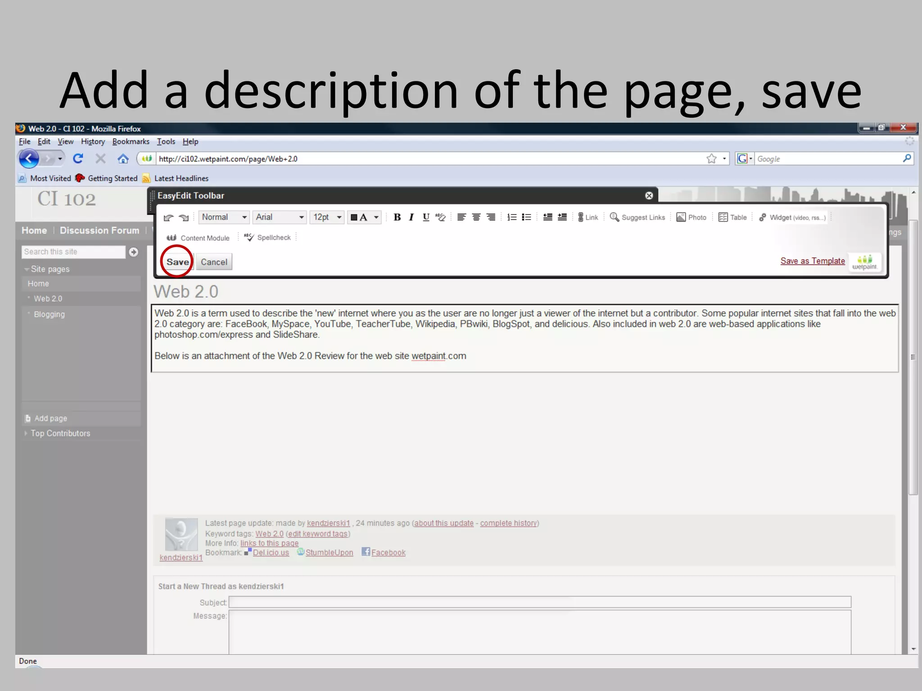
Task: Go to the Firefox home page
Action: (123, 158)
